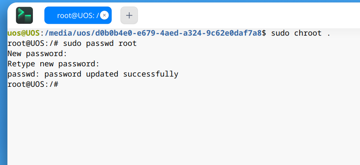Click the blue desktop background at left edge
Screen dimensions: 360x165
(x=3, y=92)
